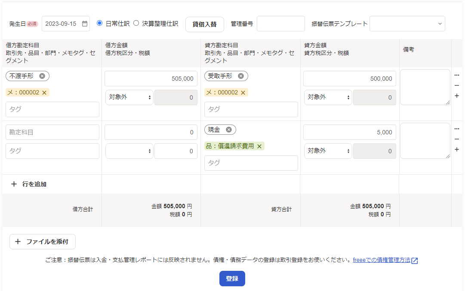Screen dimensions: 465x291
Task: Click credit タグ field under 現金
Action: point(251,163)
